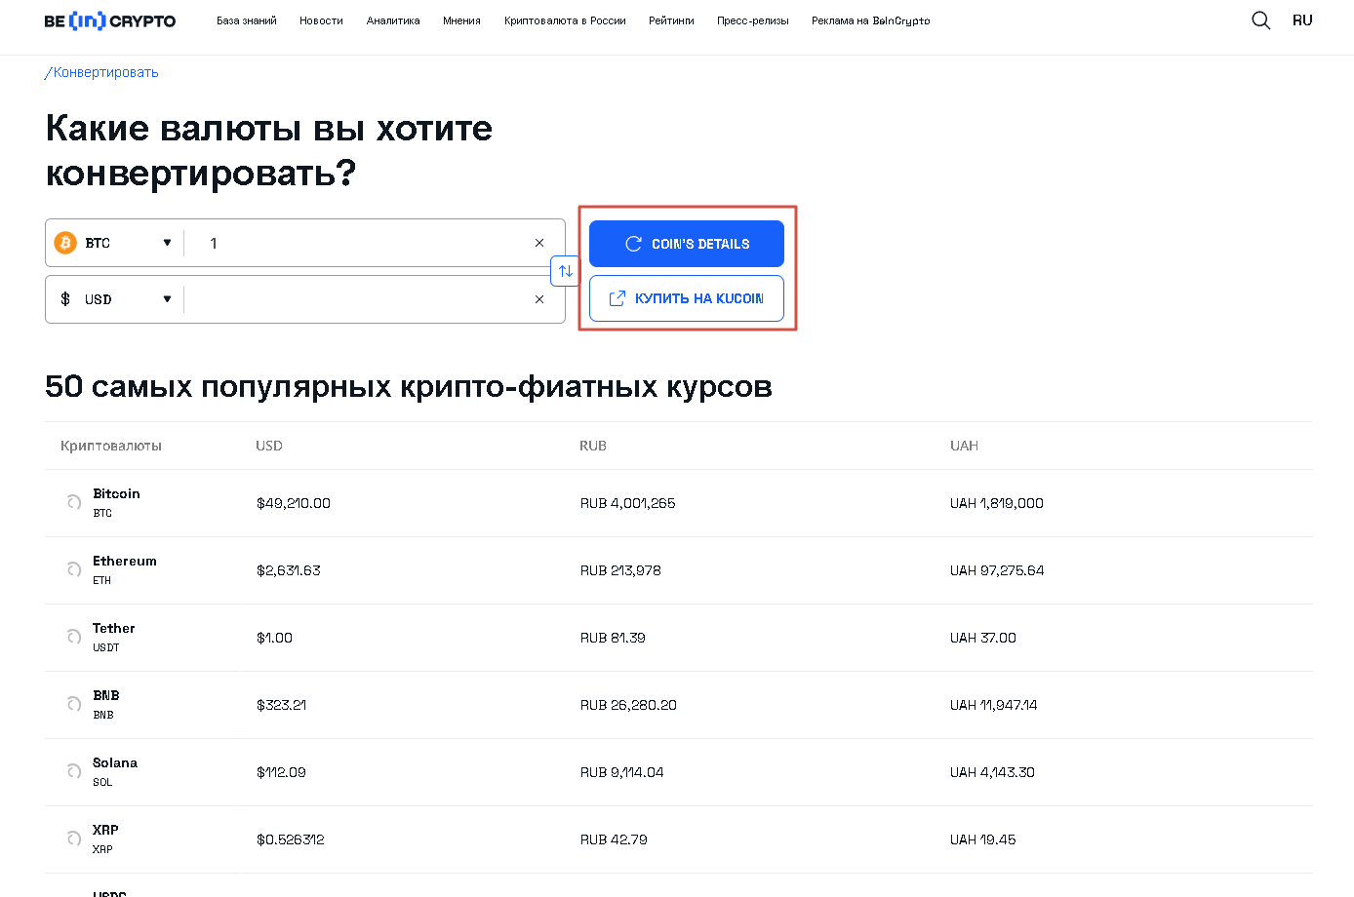The height and width of the screenshot is (897, 1354).
Task: Open the XRP row name
Action: (x=105, y=830)
